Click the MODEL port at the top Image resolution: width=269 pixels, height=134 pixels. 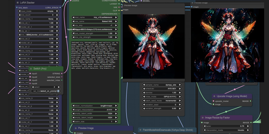tap(141, 1)
